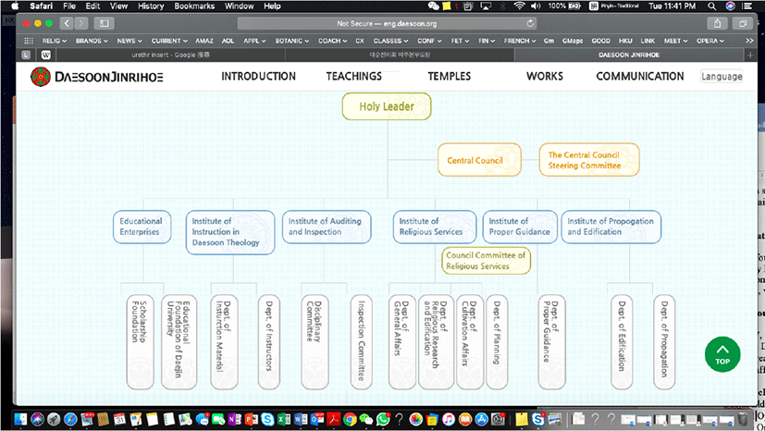Click Spotlight search in menu bar

coord(712,6)
